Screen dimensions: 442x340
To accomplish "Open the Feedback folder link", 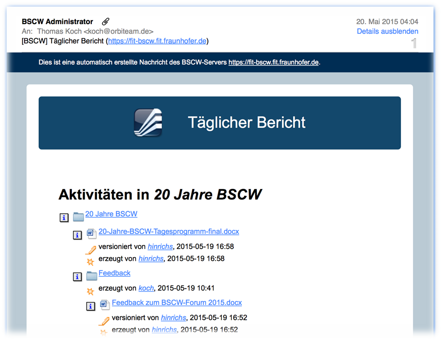I will point(114,273).
